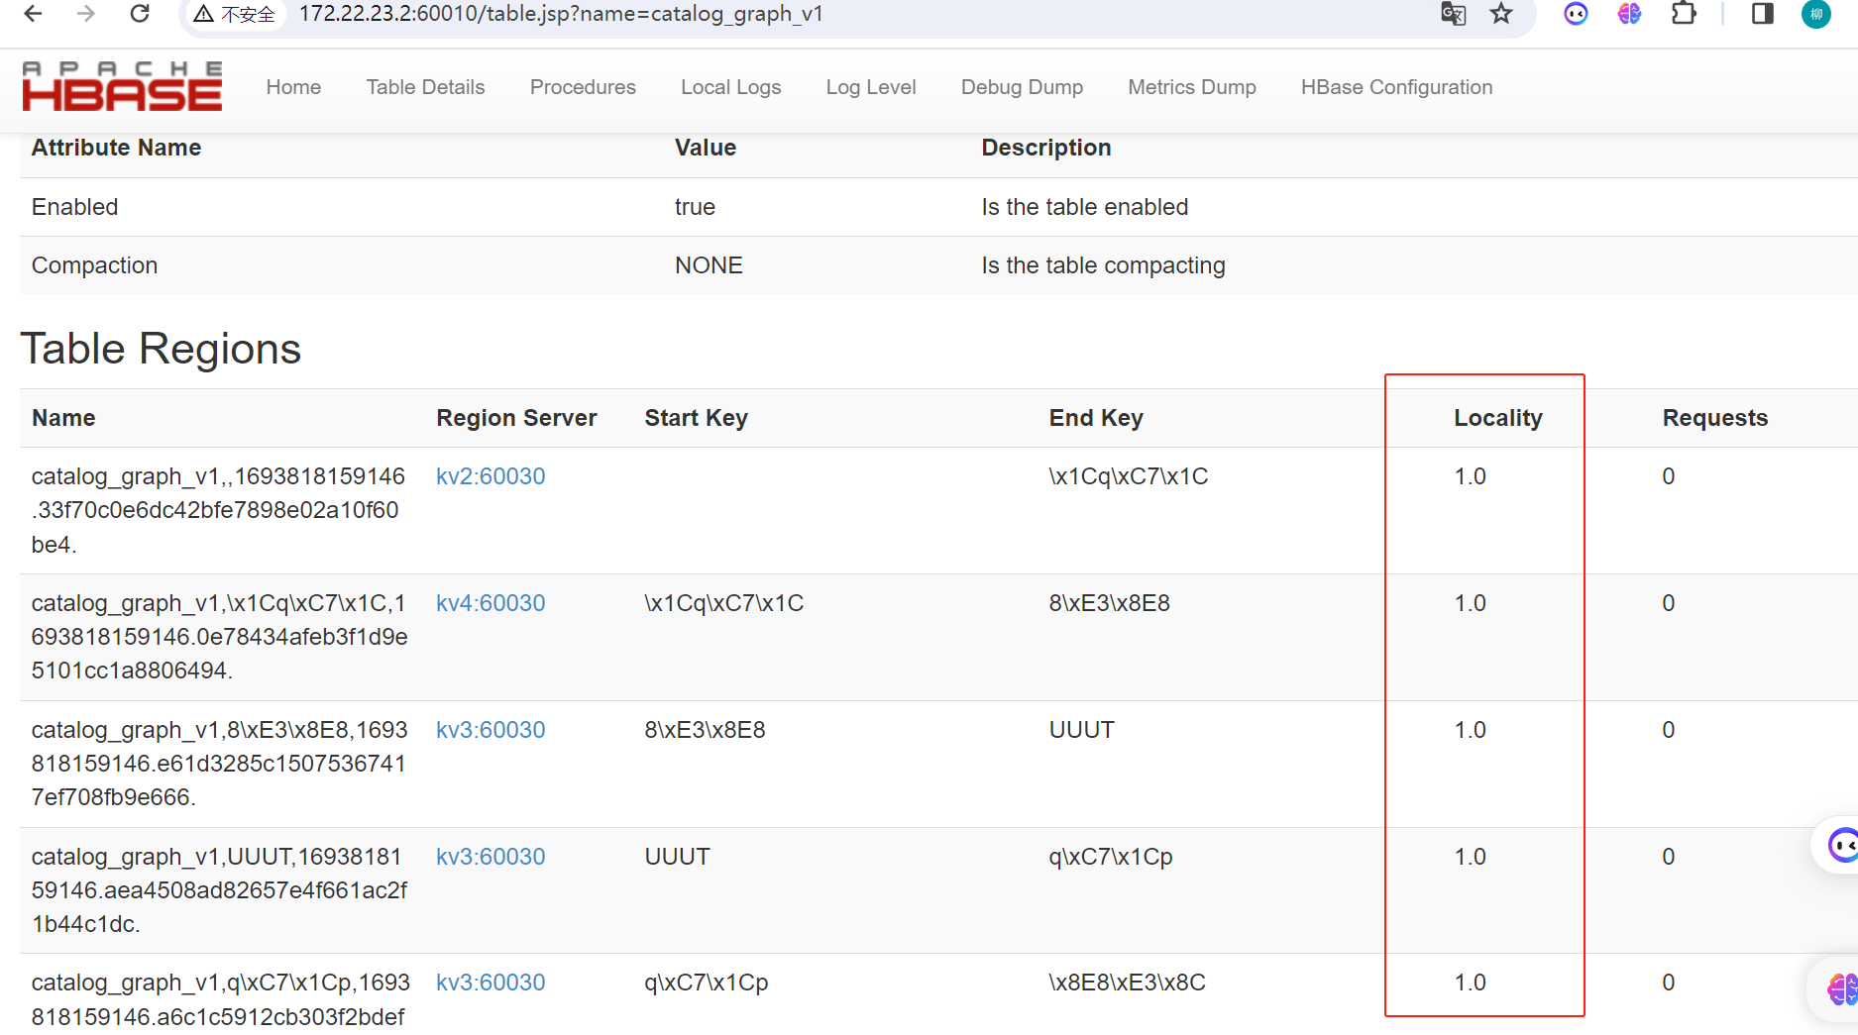
Task: Switch to the Procedures page
Action: 583,87
